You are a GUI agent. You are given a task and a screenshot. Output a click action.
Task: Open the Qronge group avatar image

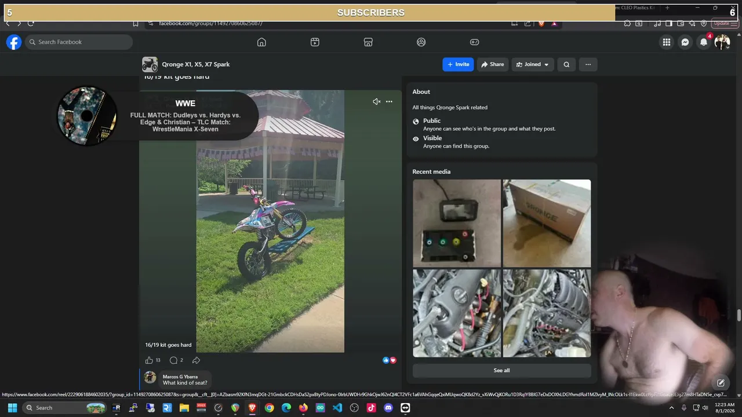tap(150, 64)
